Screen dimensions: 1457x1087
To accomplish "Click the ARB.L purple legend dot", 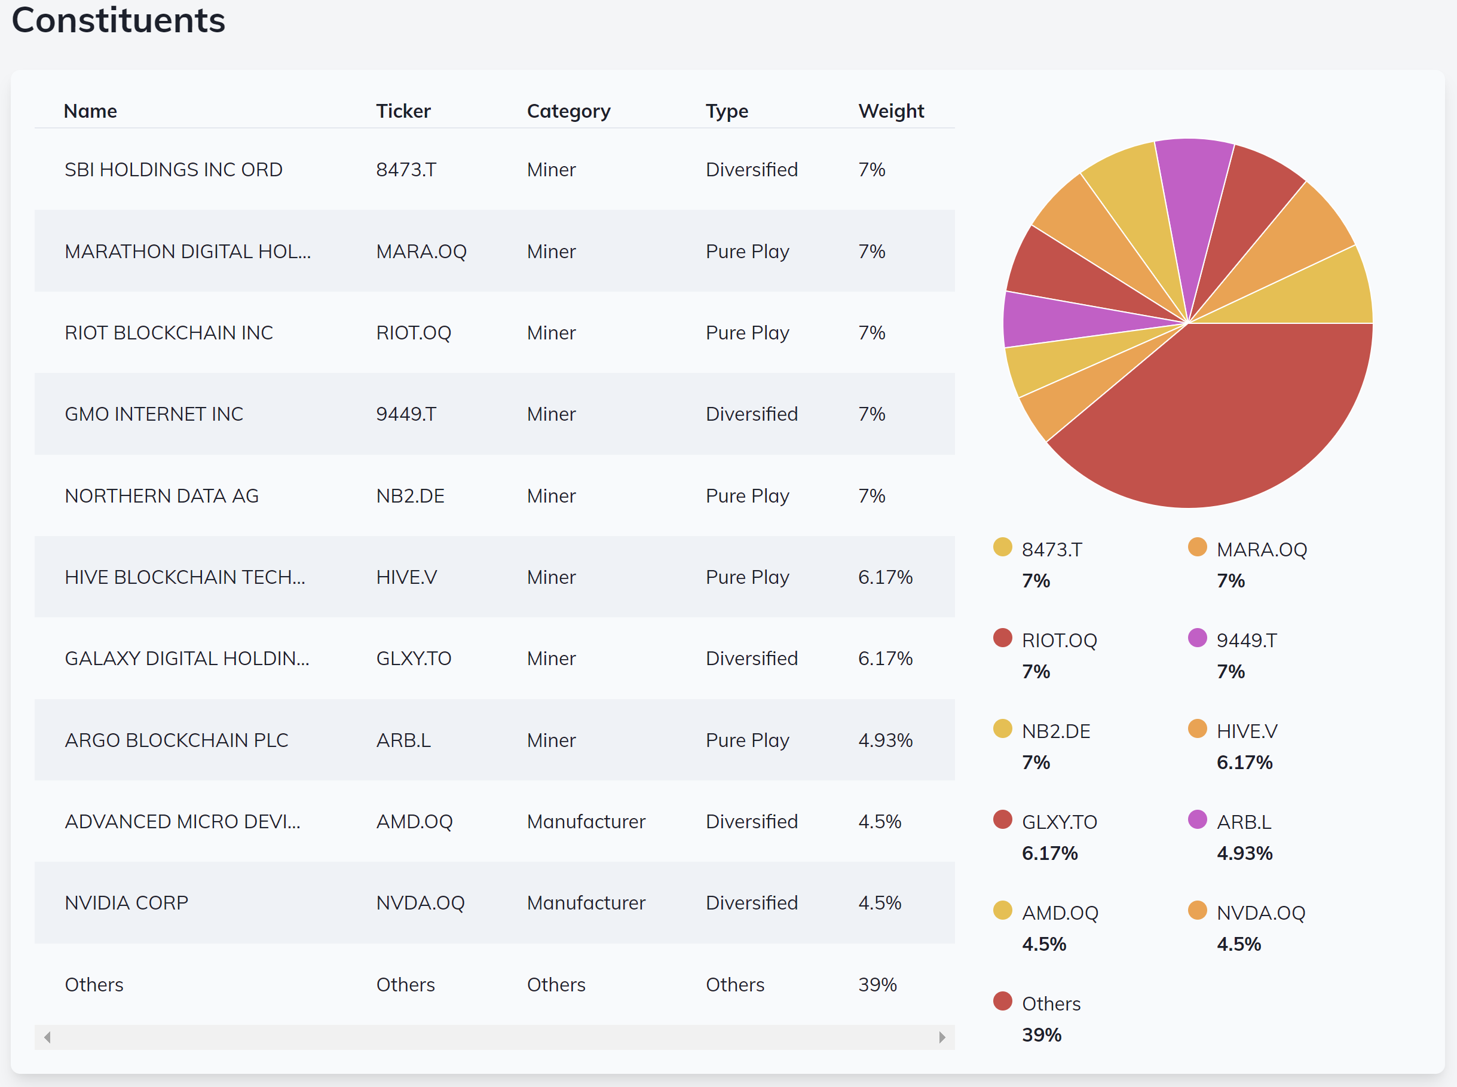I will pos(1197,819).
